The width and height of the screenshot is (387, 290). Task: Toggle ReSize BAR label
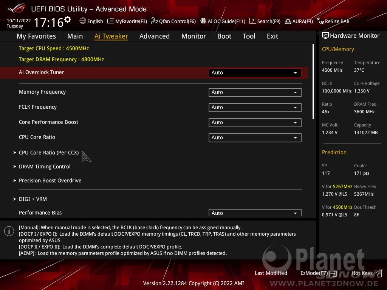(x=337, y=22)
